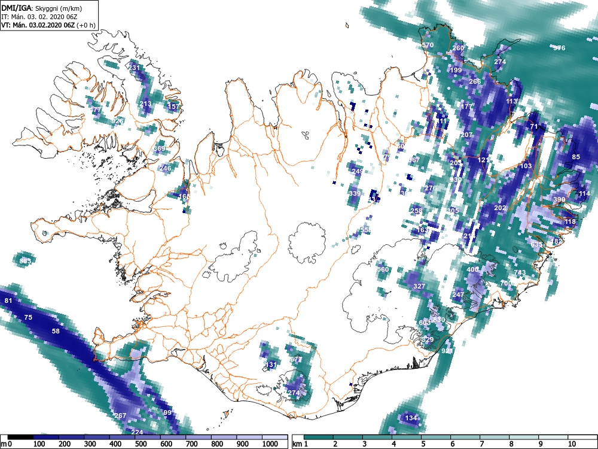Click visibility value 118 on the map
This screenshot has height=449, width=598.
(570, 222)
